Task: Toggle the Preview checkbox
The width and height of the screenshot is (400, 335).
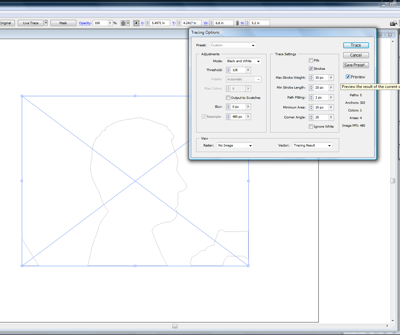Action: (x=348, y=77)
